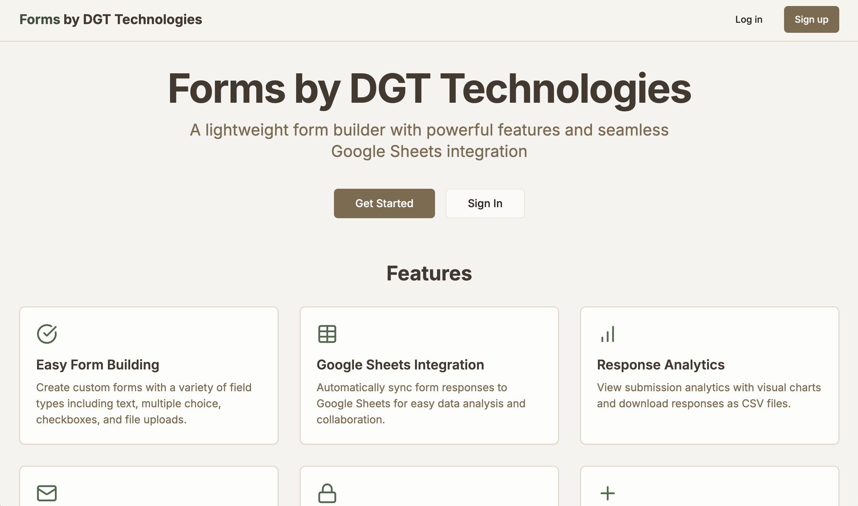Click the Sign up button
Viewport: 858px width, 506px height.
[x=811, y=19]
